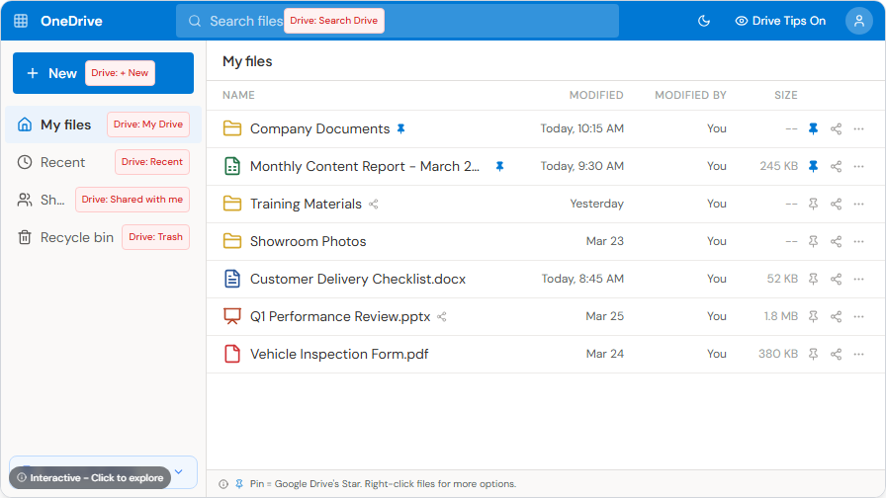The image size is (886, 498).
Task: Click the OneDrive logo text
Action: point(71,21)
